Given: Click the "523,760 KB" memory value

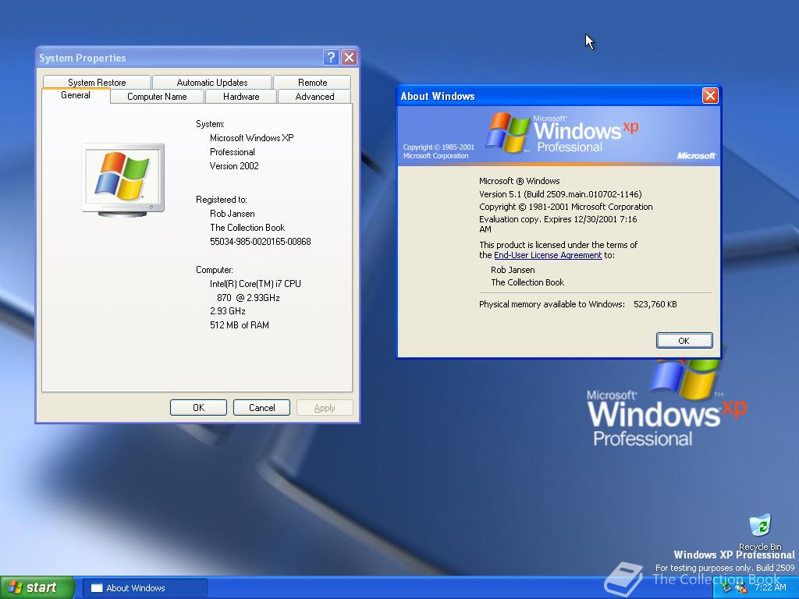Looking at the screenshot, I should click(x=655, y=305).
